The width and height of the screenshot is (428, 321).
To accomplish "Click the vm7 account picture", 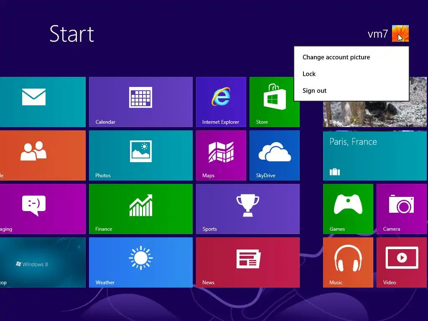I will coord(400,33).
